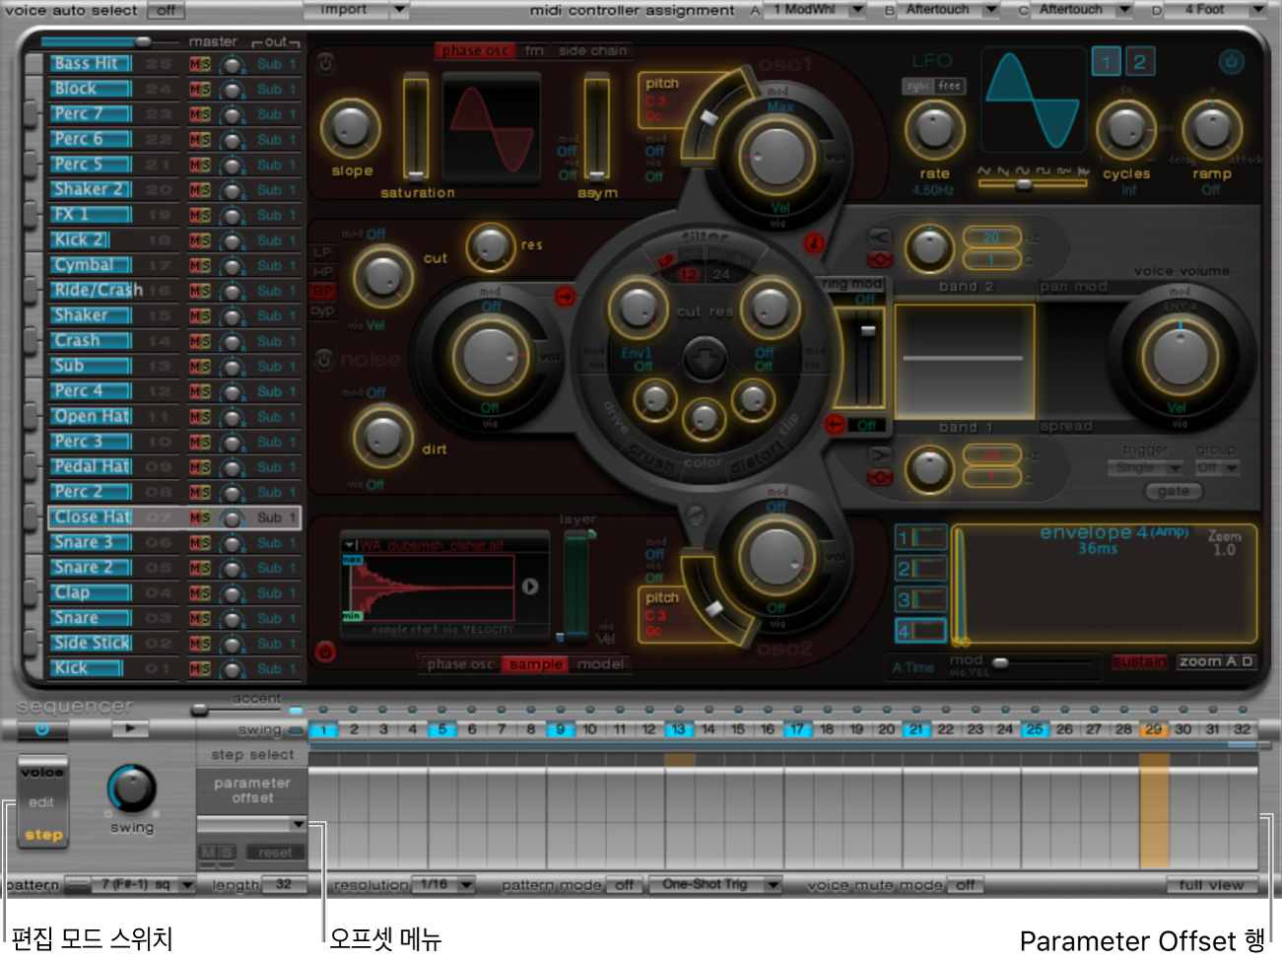Toggle the Oscillator 1 power button
Viewport: 1282px width, 962px height.
(x=325, y=64)
